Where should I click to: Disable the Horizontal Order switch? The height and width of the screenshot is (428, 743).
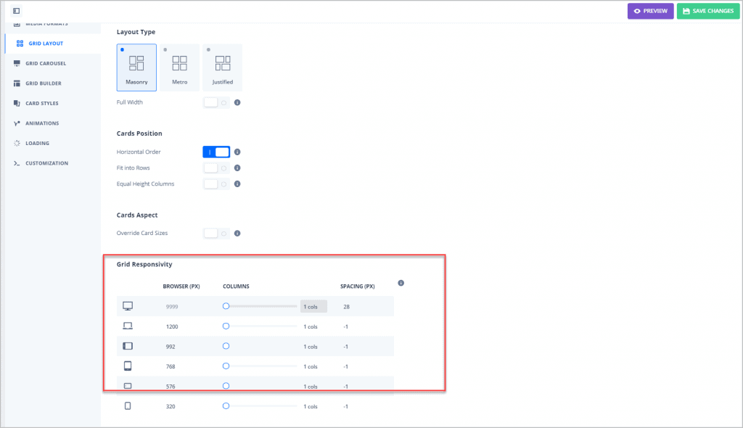click(216, 152)
